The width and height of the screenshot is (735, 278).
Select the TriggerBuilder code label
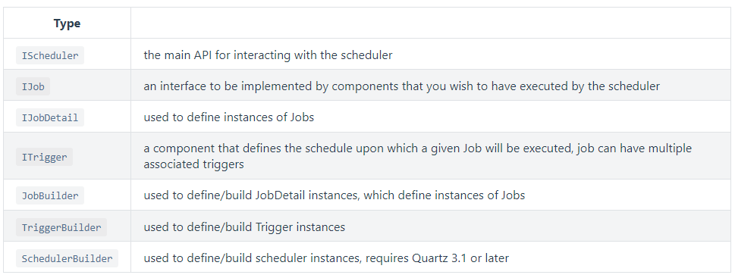click(61, 227)
